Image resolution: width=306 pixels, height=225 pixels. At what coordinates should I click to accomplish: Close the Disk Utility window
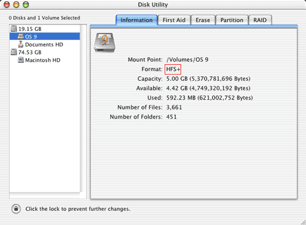[x=7, y=4]
